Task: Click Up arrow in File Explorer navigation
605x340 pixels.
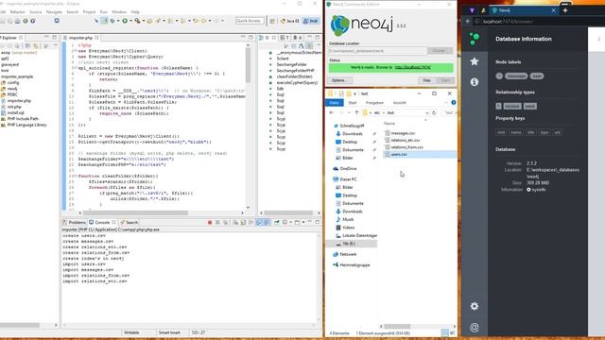Action: [356, 112]
